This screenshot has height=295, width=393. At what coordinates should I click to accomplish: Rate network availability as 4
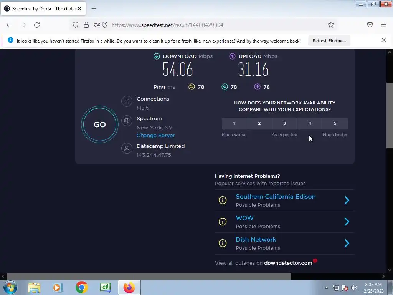(310, 123)
